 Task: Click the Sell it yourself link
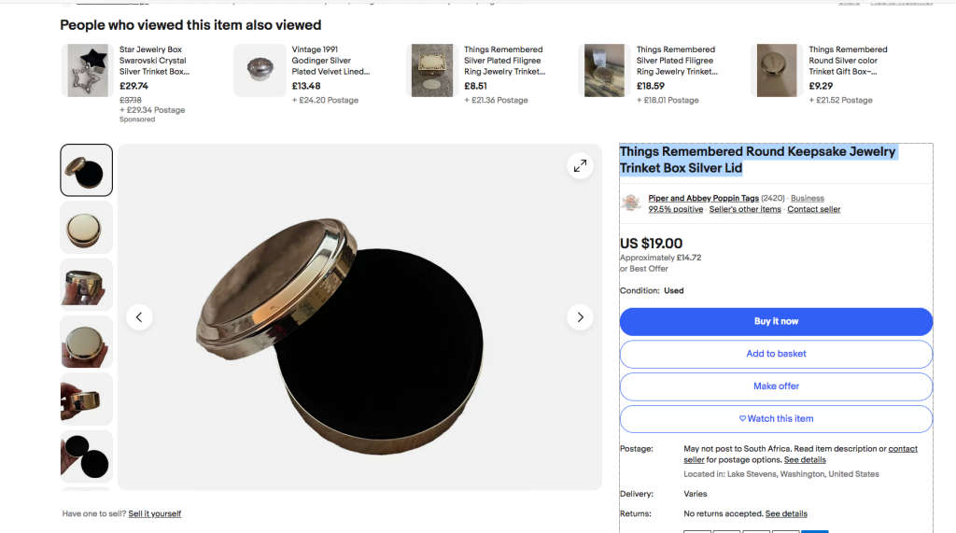point(155,513)
